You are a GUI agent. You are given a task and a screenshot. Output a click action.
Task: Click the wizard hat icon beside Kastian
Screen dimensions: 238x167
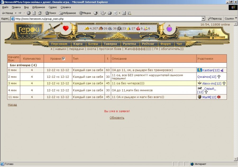tap(222, 70)
